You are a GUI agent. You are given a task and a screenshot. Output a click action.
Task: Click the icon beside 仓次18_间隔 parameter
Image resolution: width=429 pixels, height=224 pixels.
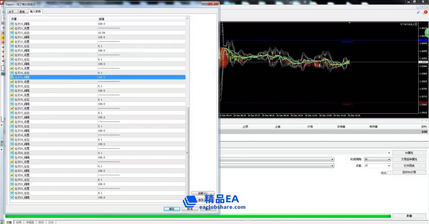pyautogui.click(x=12, y=130)
